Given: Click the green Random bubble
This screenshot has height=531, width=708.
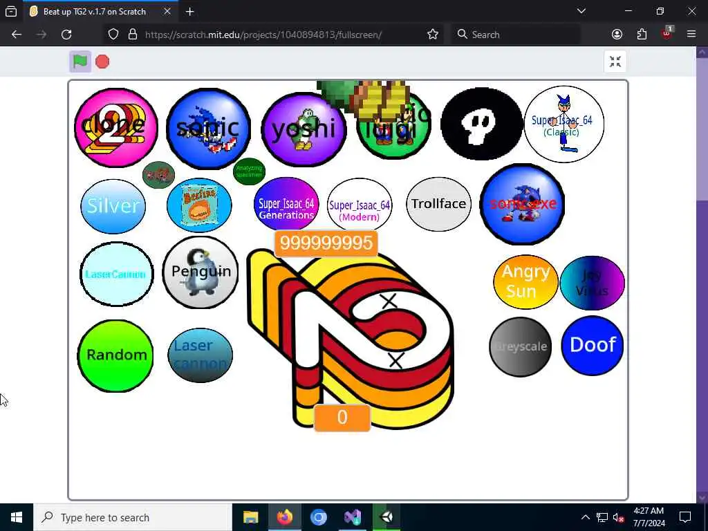Looking at the screenshot, I should point(115,356).
